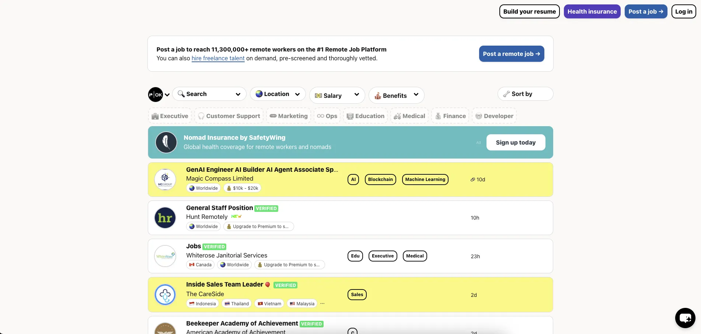701x334 pixels.
Task: Filter by Marketing category
Action: pos(289,116)
